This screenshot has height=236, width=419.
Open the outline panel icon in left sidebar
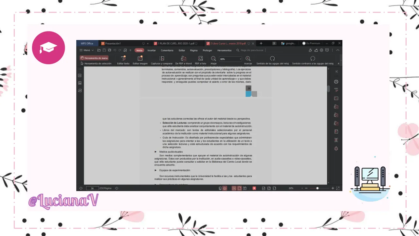pyautogui.click(x=80, y=75)
